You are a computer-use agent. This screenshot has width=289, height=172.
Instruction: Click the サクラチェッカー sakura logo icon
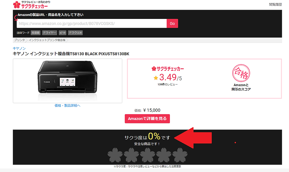click(x=17, y=5)
